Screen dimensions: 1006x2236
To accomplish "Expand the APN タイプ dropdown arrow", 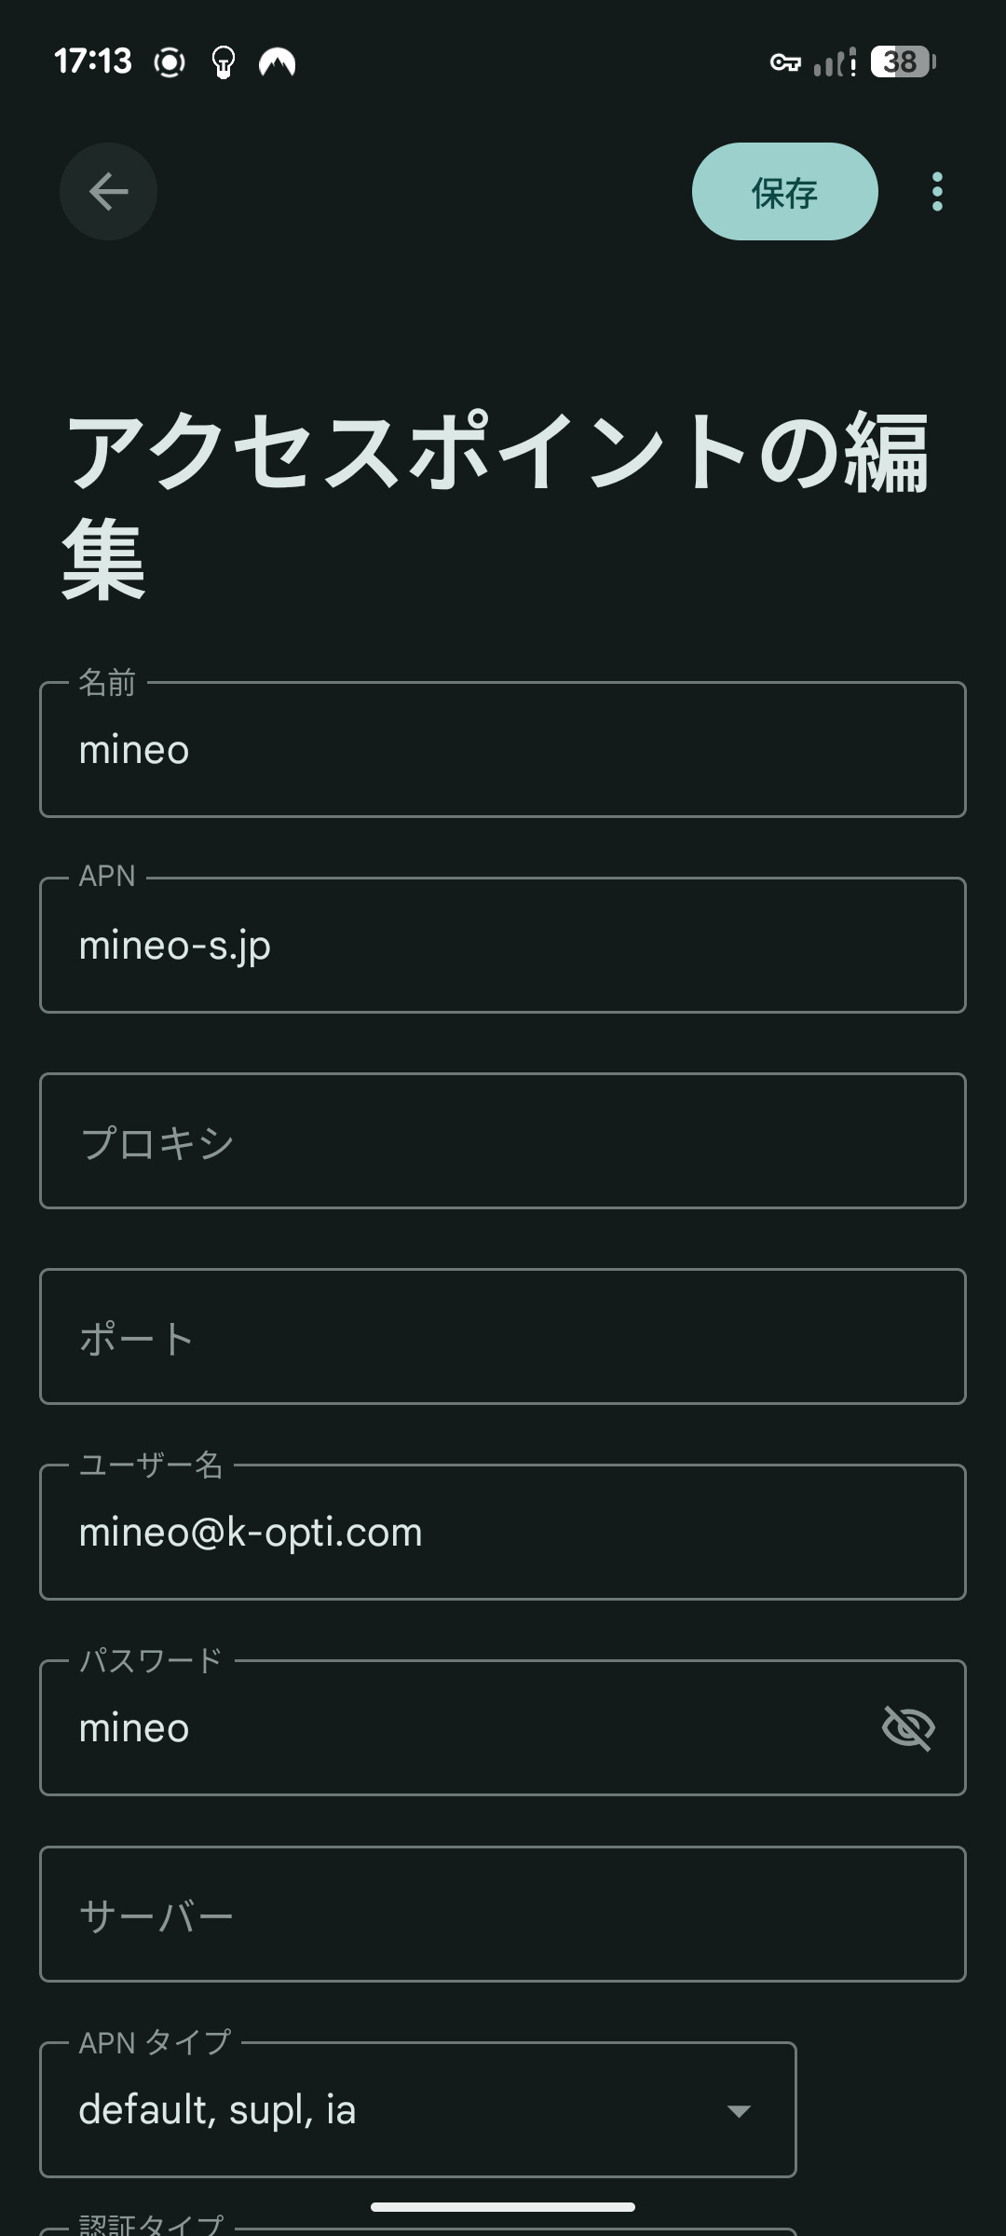I will (x=739, y=2111).
